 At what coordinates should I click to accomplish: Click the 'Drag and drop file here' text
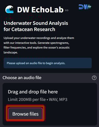[33, 92]
